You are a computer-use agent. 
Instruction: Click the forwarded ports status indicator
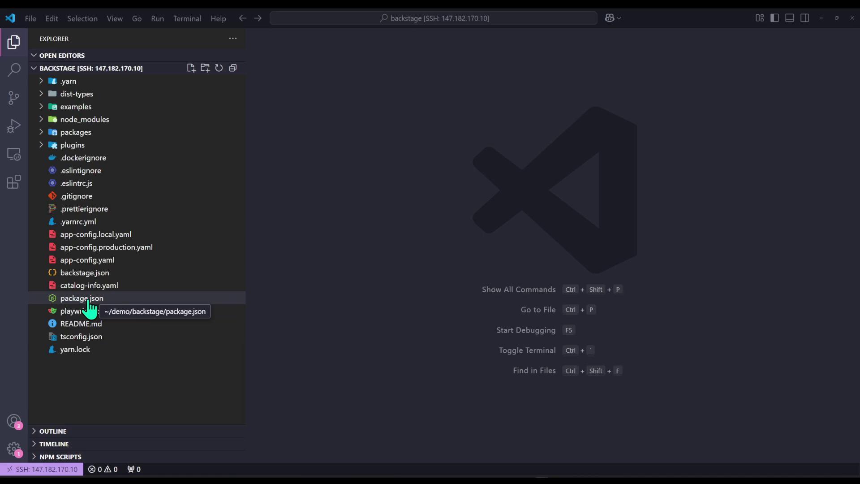click(134, 469)
